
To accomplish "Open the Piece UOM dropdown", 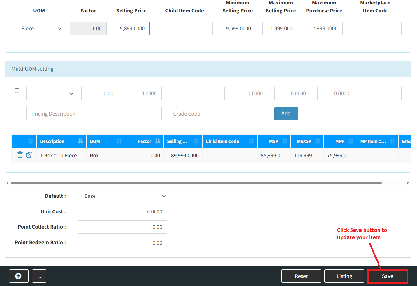I will pos(39,28).
